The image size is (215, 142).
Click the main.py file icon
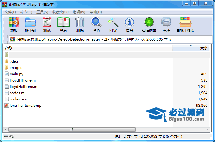pyautogui.click(x=7, y=74)
